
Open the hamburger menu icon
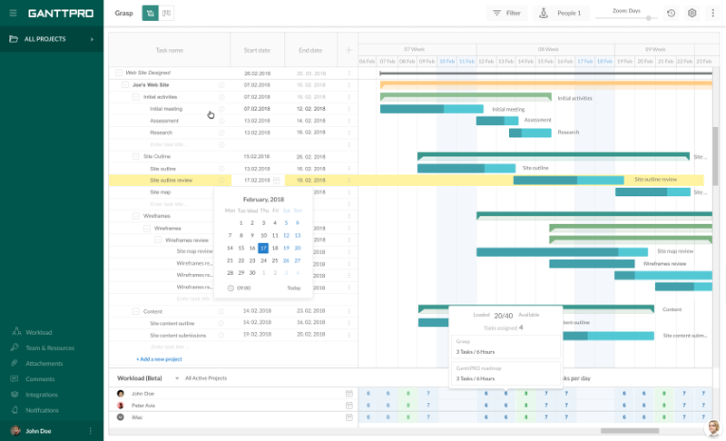13,13
